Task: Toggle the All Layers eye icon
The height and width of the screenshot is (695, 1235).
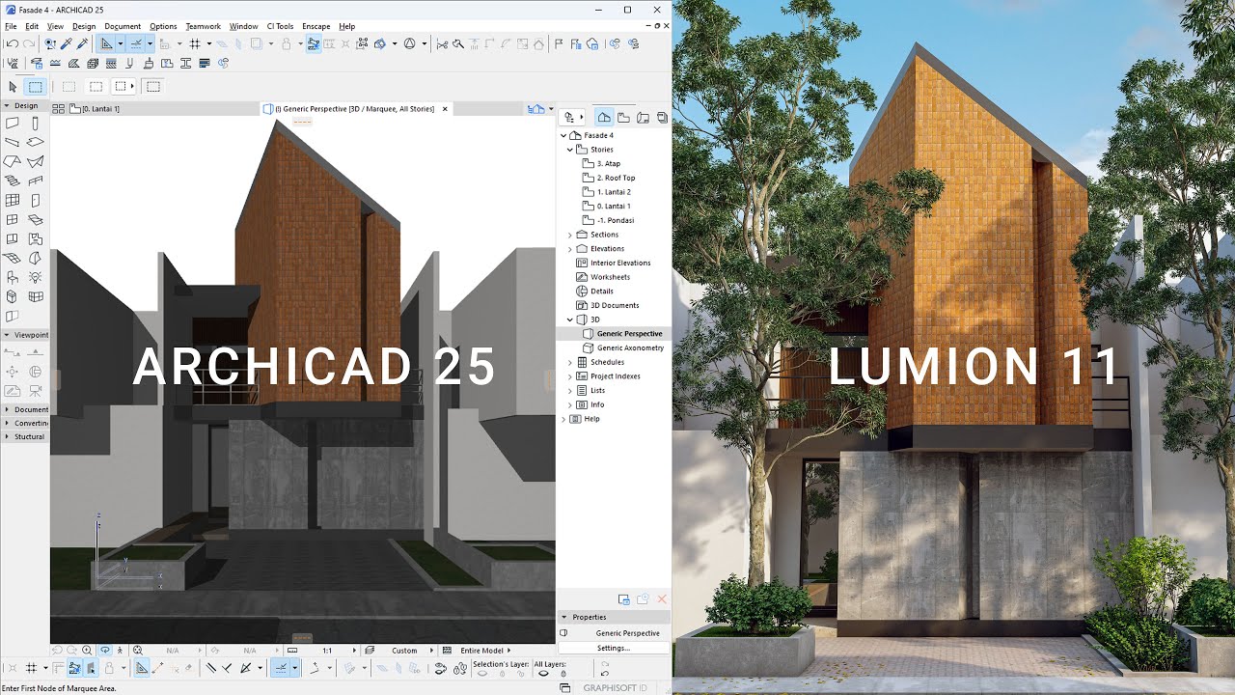Action: coord(543,673)
